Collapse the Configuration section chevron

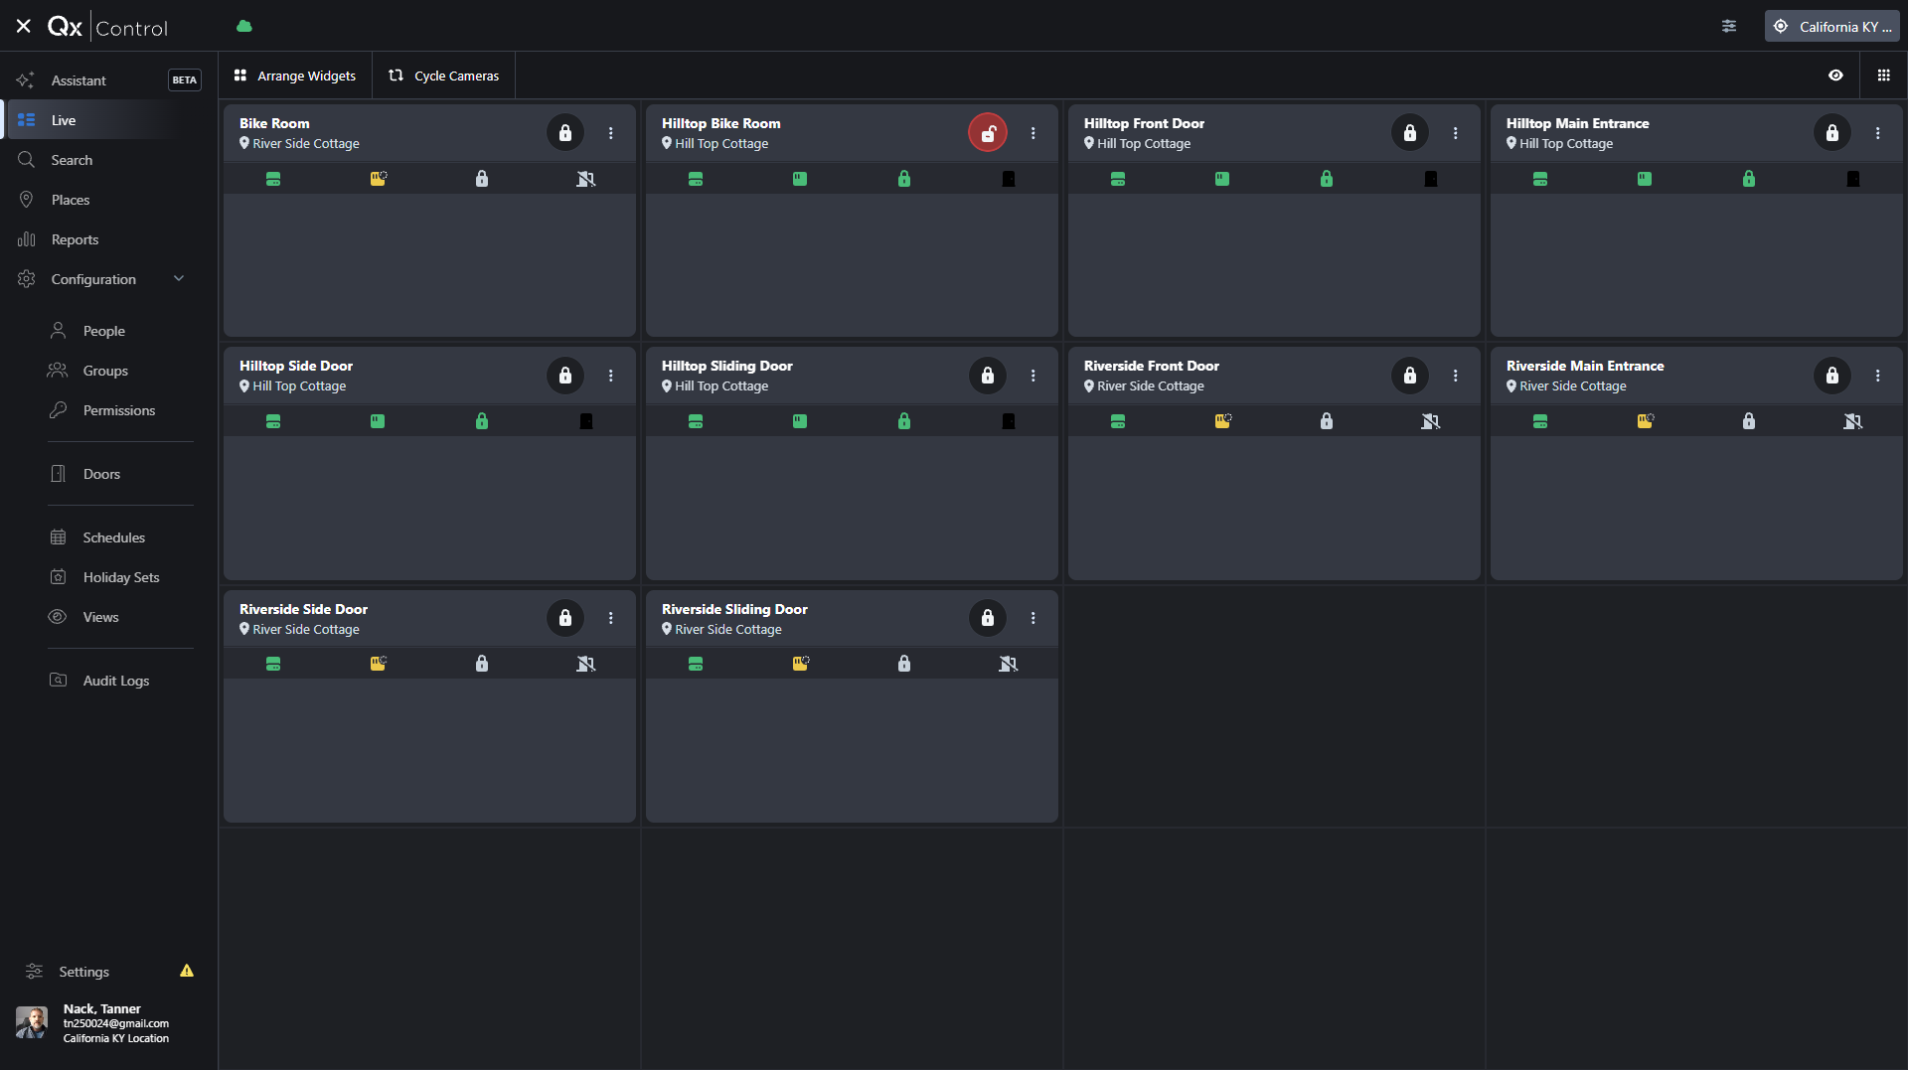click(x=179, y=279)
